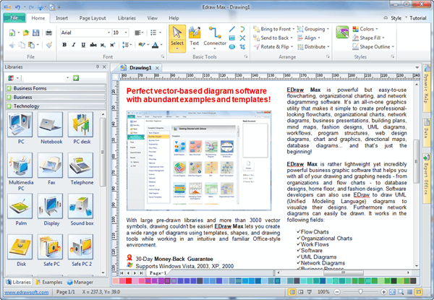Toggle underline formatting
Screen dimensions: 434x300
point(84,45)
